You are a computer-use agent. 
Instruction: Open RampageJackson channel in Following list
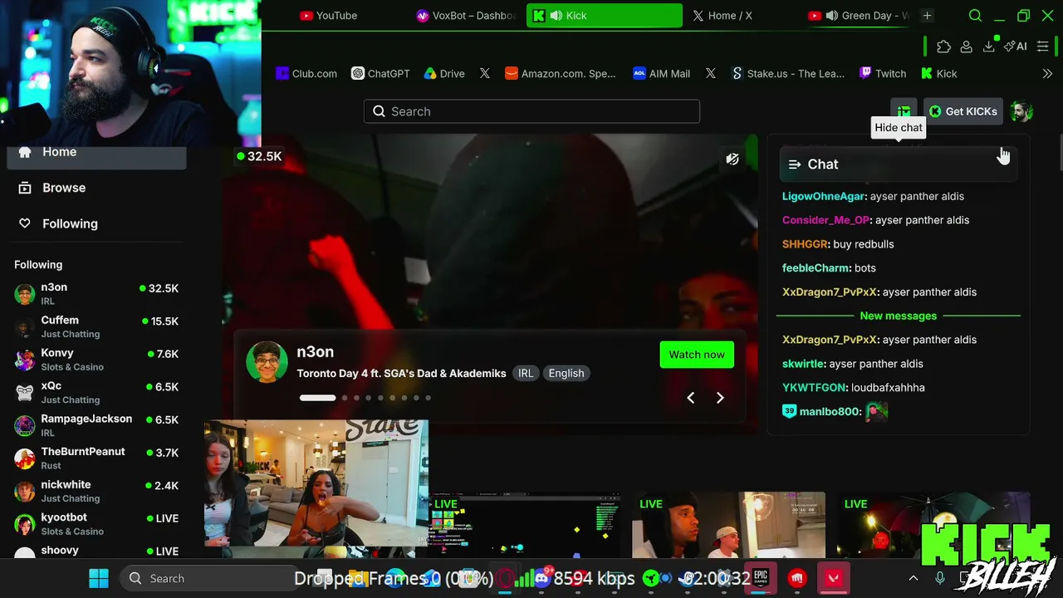(96, 425)
